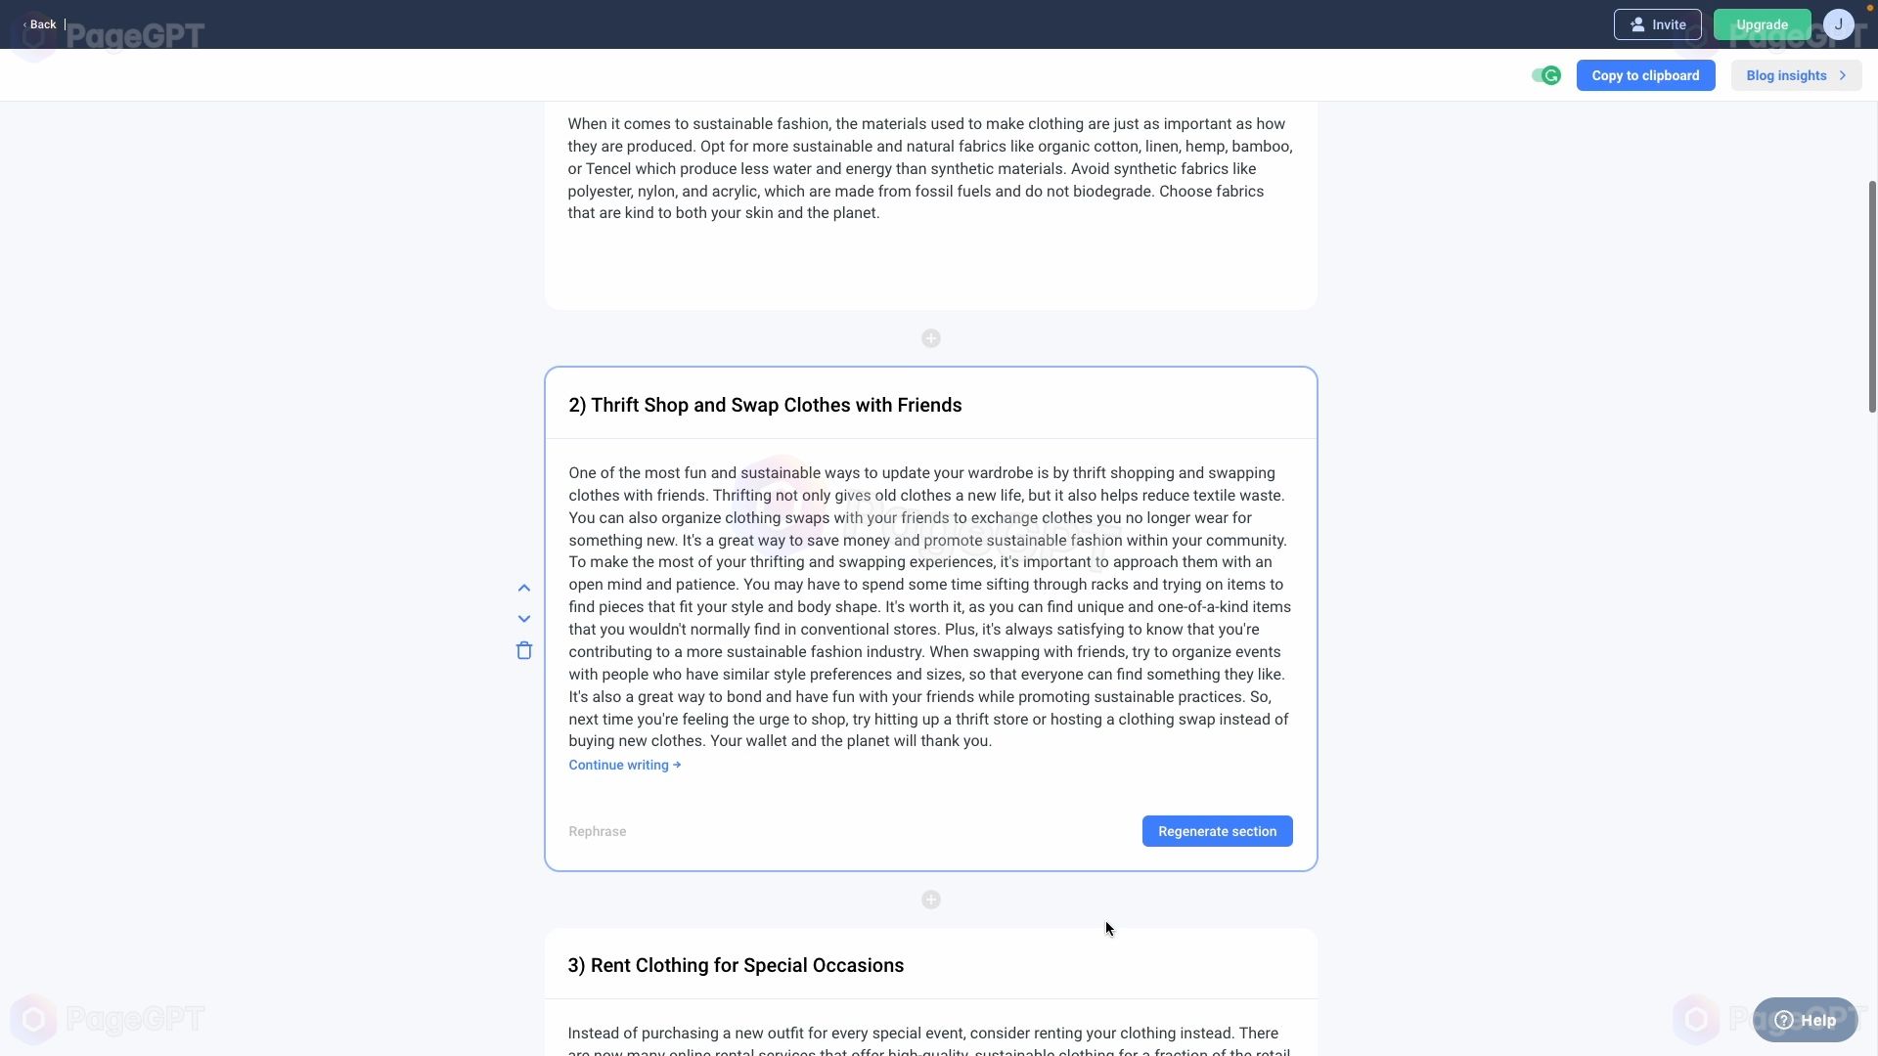The width and height of the screenshot is (1878, 1056).
Task: Click the Copy to clipboard icon
Action: pyautogui.click(x=1646, y=74)
